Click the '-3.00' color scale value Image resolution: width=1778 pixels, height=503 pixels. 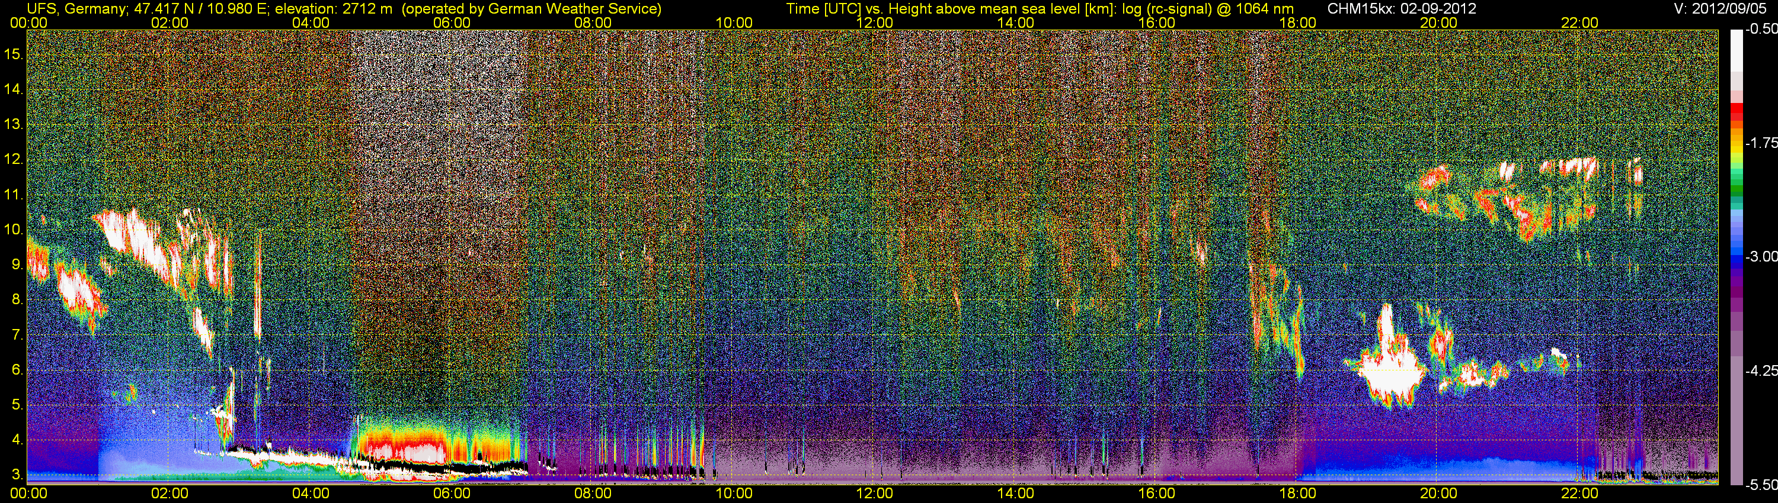click(x=1761, y=256)
